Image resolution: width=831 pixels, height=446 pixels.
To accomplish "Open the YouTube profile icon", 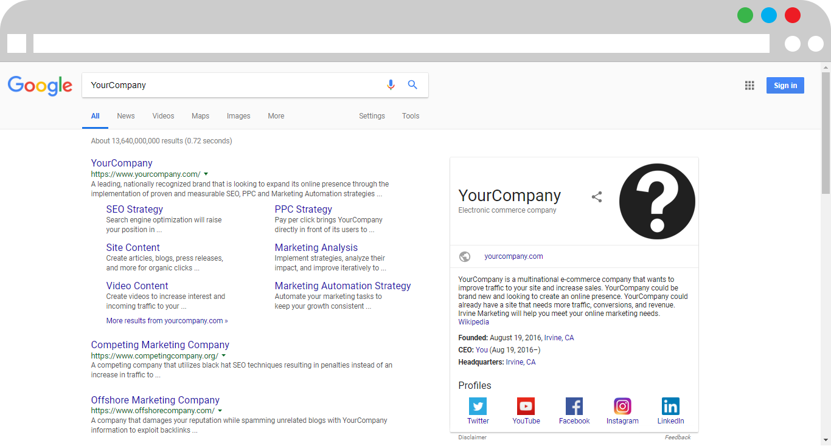I will click(x=526, y=406).
